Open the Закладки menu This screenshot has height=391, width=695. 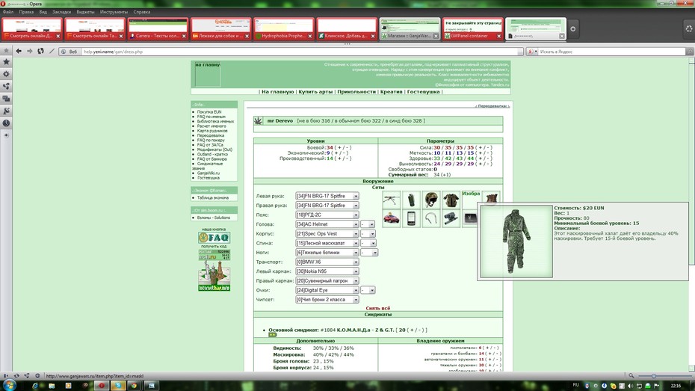61,12
